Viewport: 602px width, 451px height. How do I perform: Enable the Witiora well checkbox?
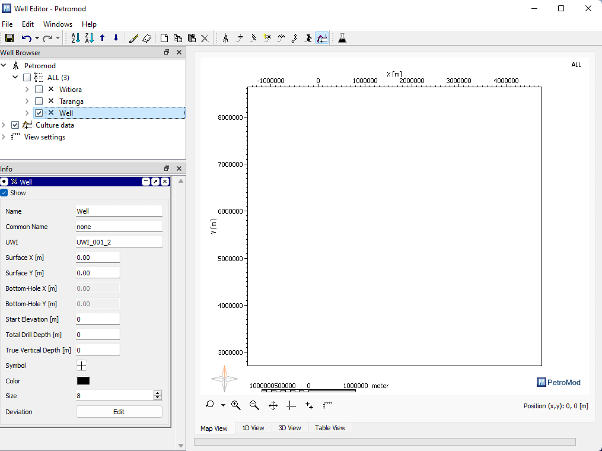pyautogui.click(x=39, y=90)
